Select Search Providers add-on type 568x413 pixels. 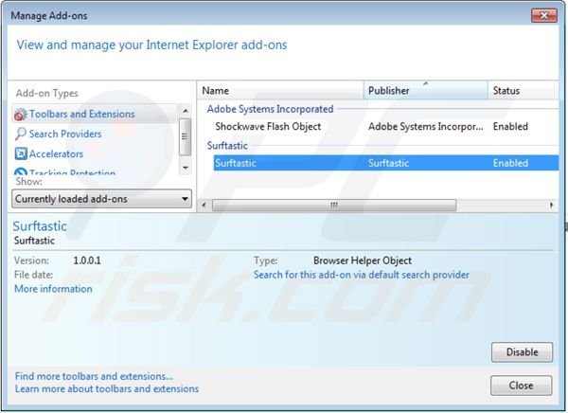[x=65, y=134]
